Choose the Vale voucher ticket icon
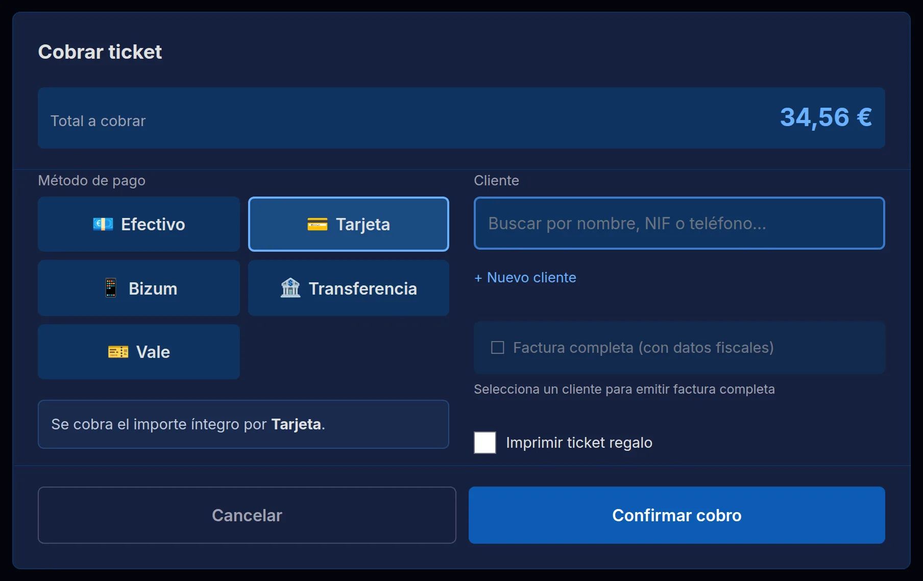The width and height of the screenshot is (923, 581). click(118, 352)
